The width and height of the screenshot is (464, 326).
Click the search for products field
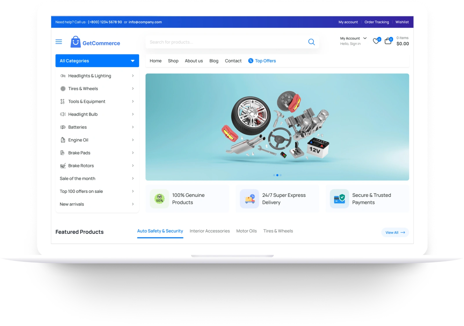(226, 42)
